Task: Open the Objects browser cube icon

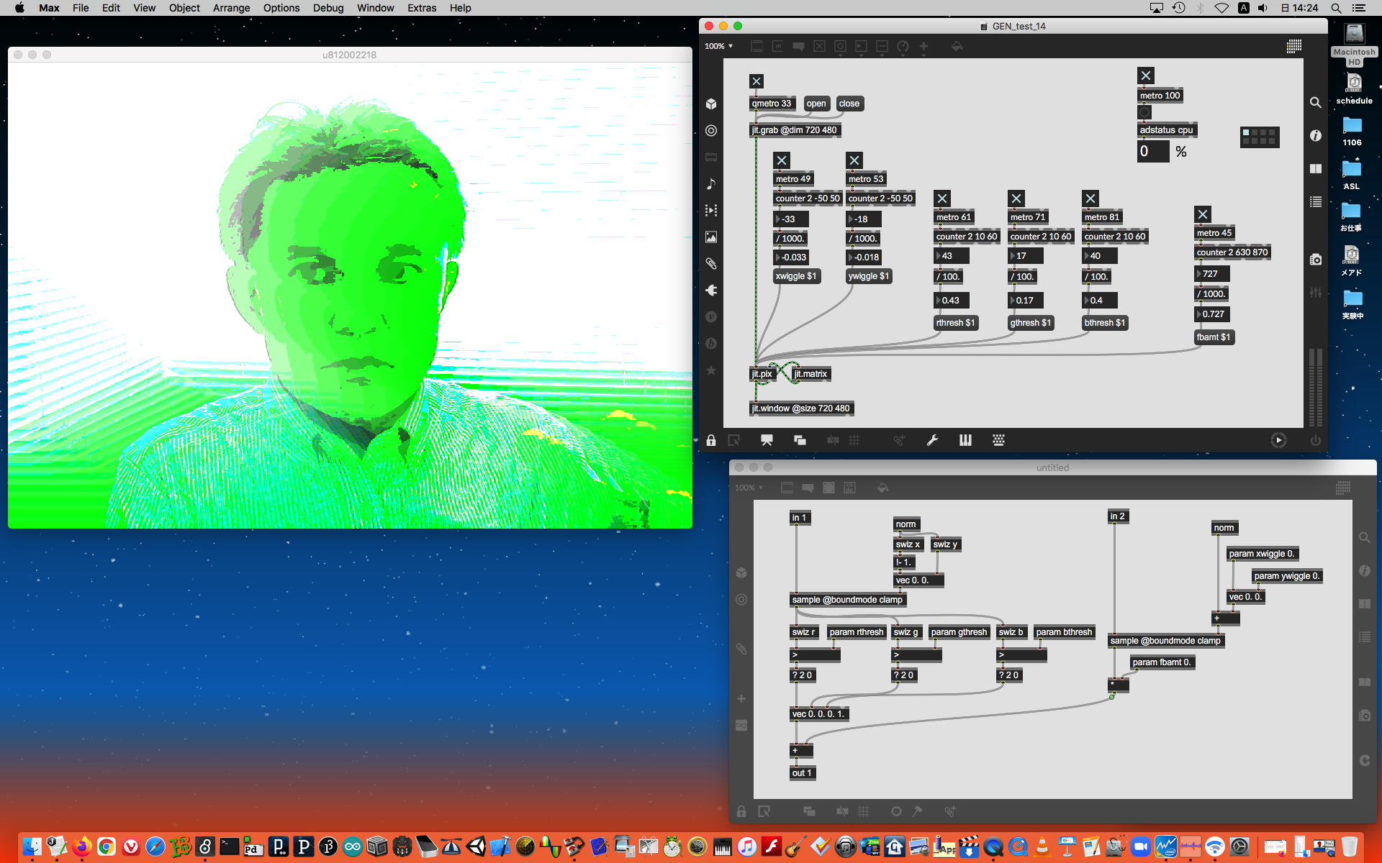Action: (711, 104)
